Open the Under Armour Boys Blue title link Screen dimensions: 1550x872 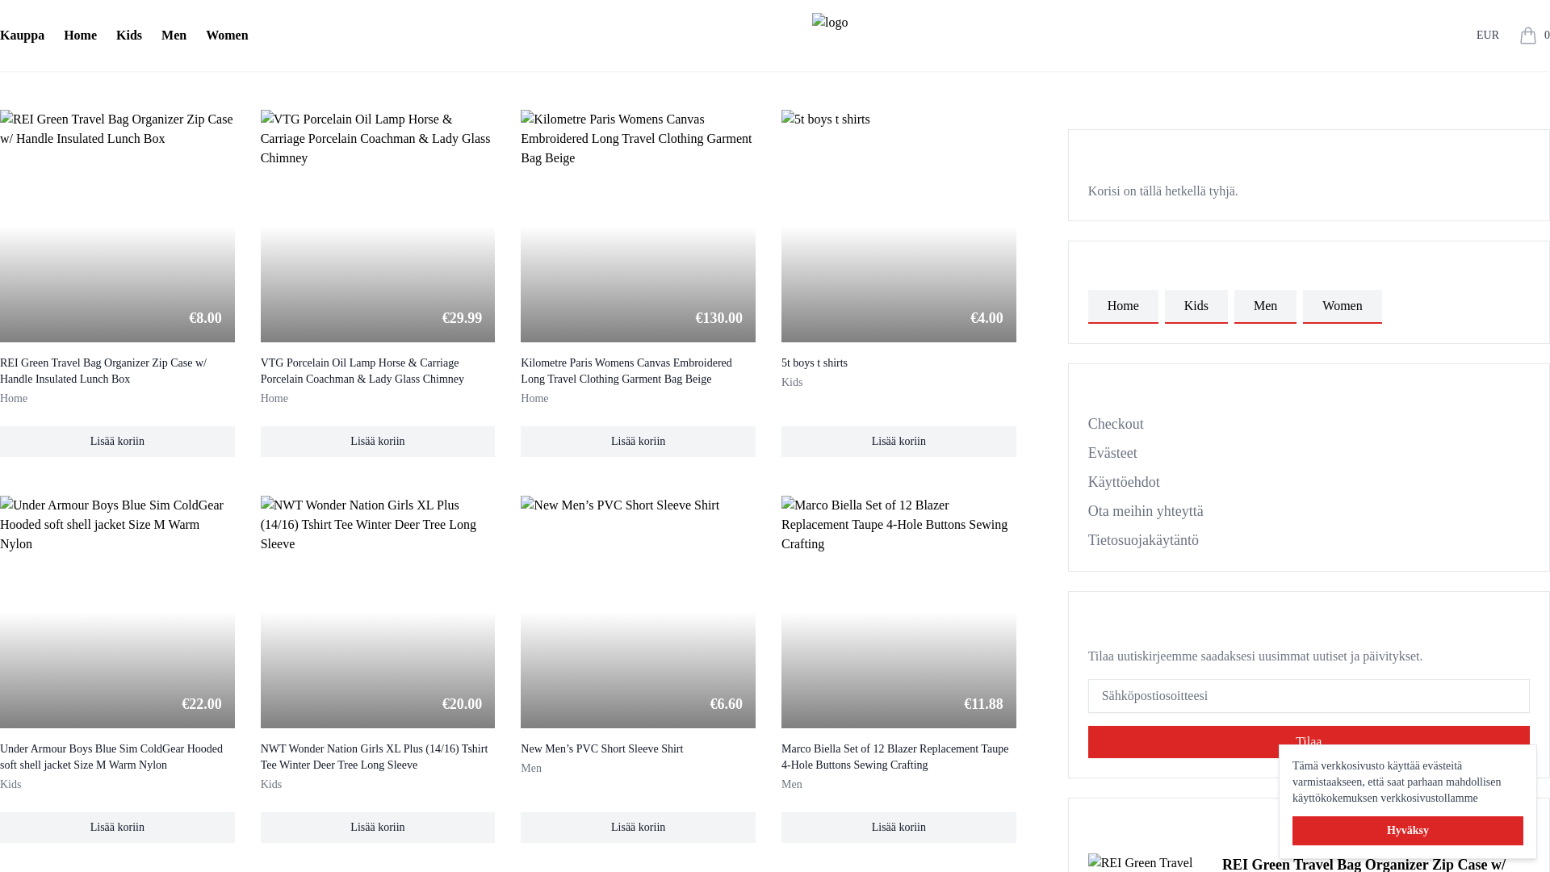111,757
